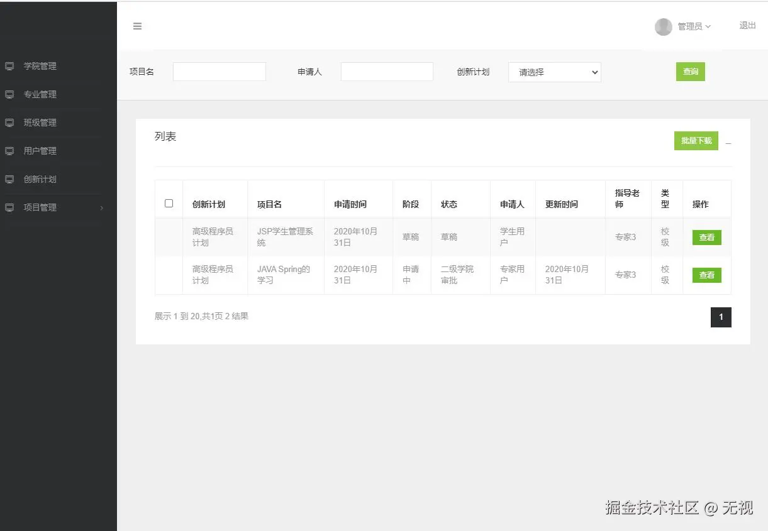
Task: Collapse the 列表 panel with minus icon
Action: [x=728, y=144]
